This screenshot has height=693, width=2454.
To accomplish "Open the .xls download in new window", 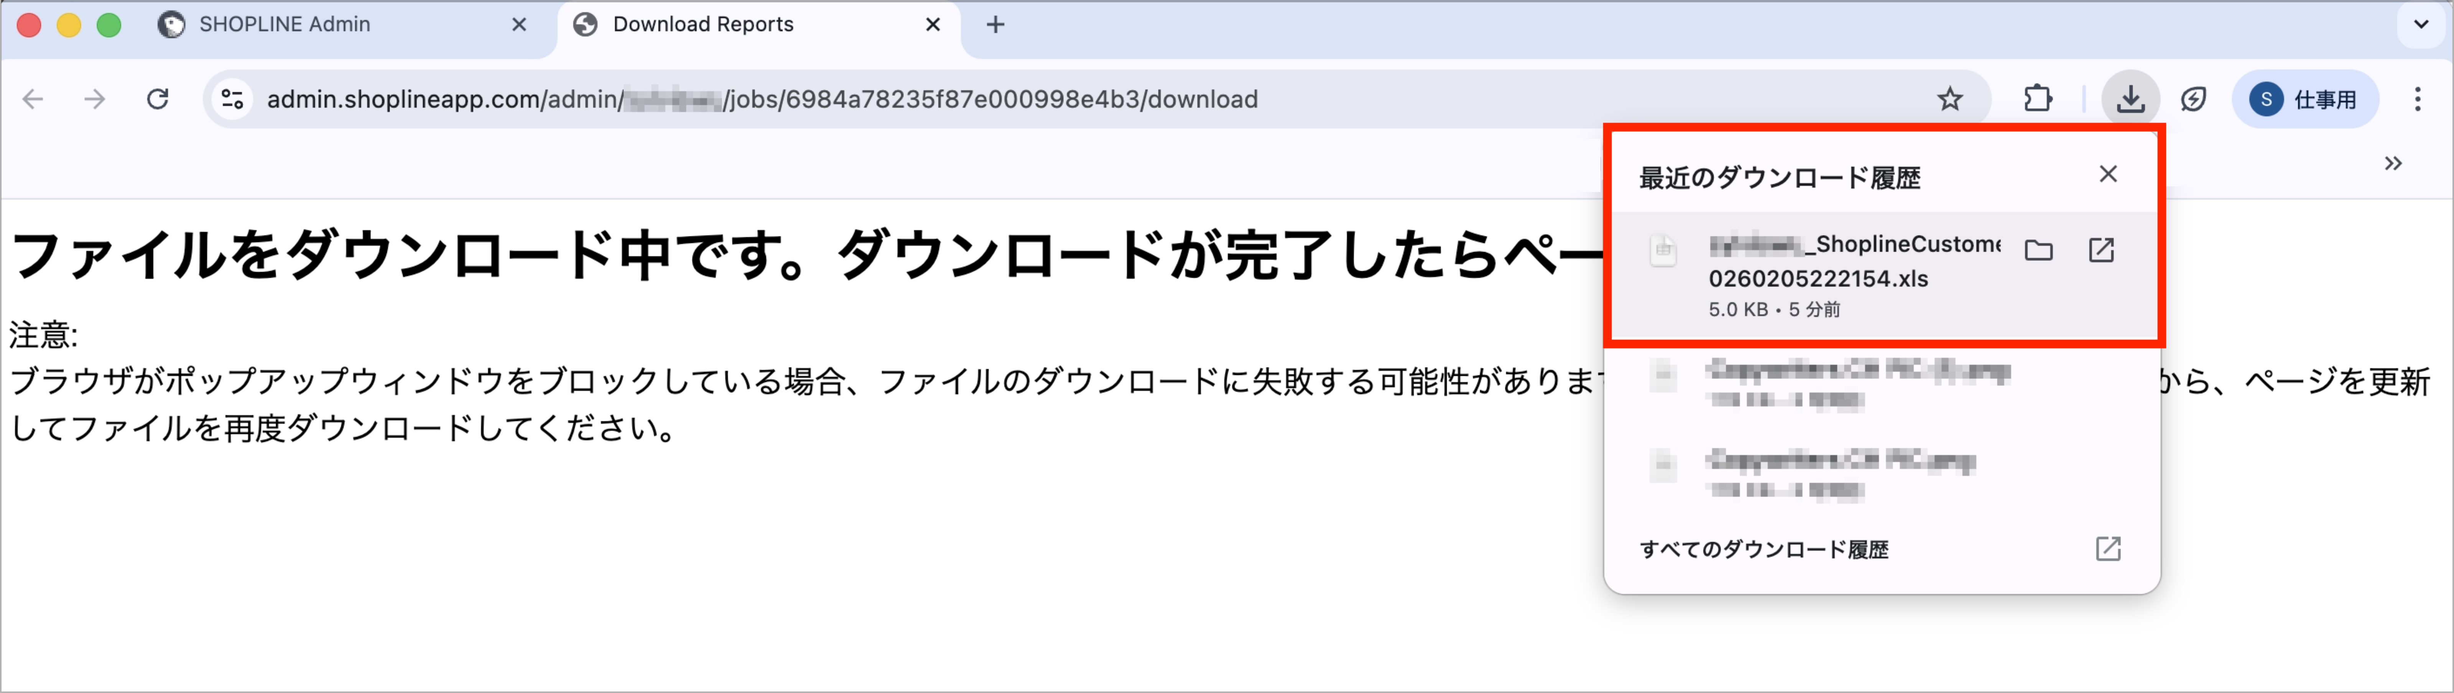I will click(x=2102, y=251).
